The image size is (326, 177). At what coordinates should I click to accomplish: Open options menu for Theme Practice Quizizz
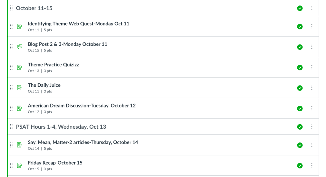pos(312,67)
